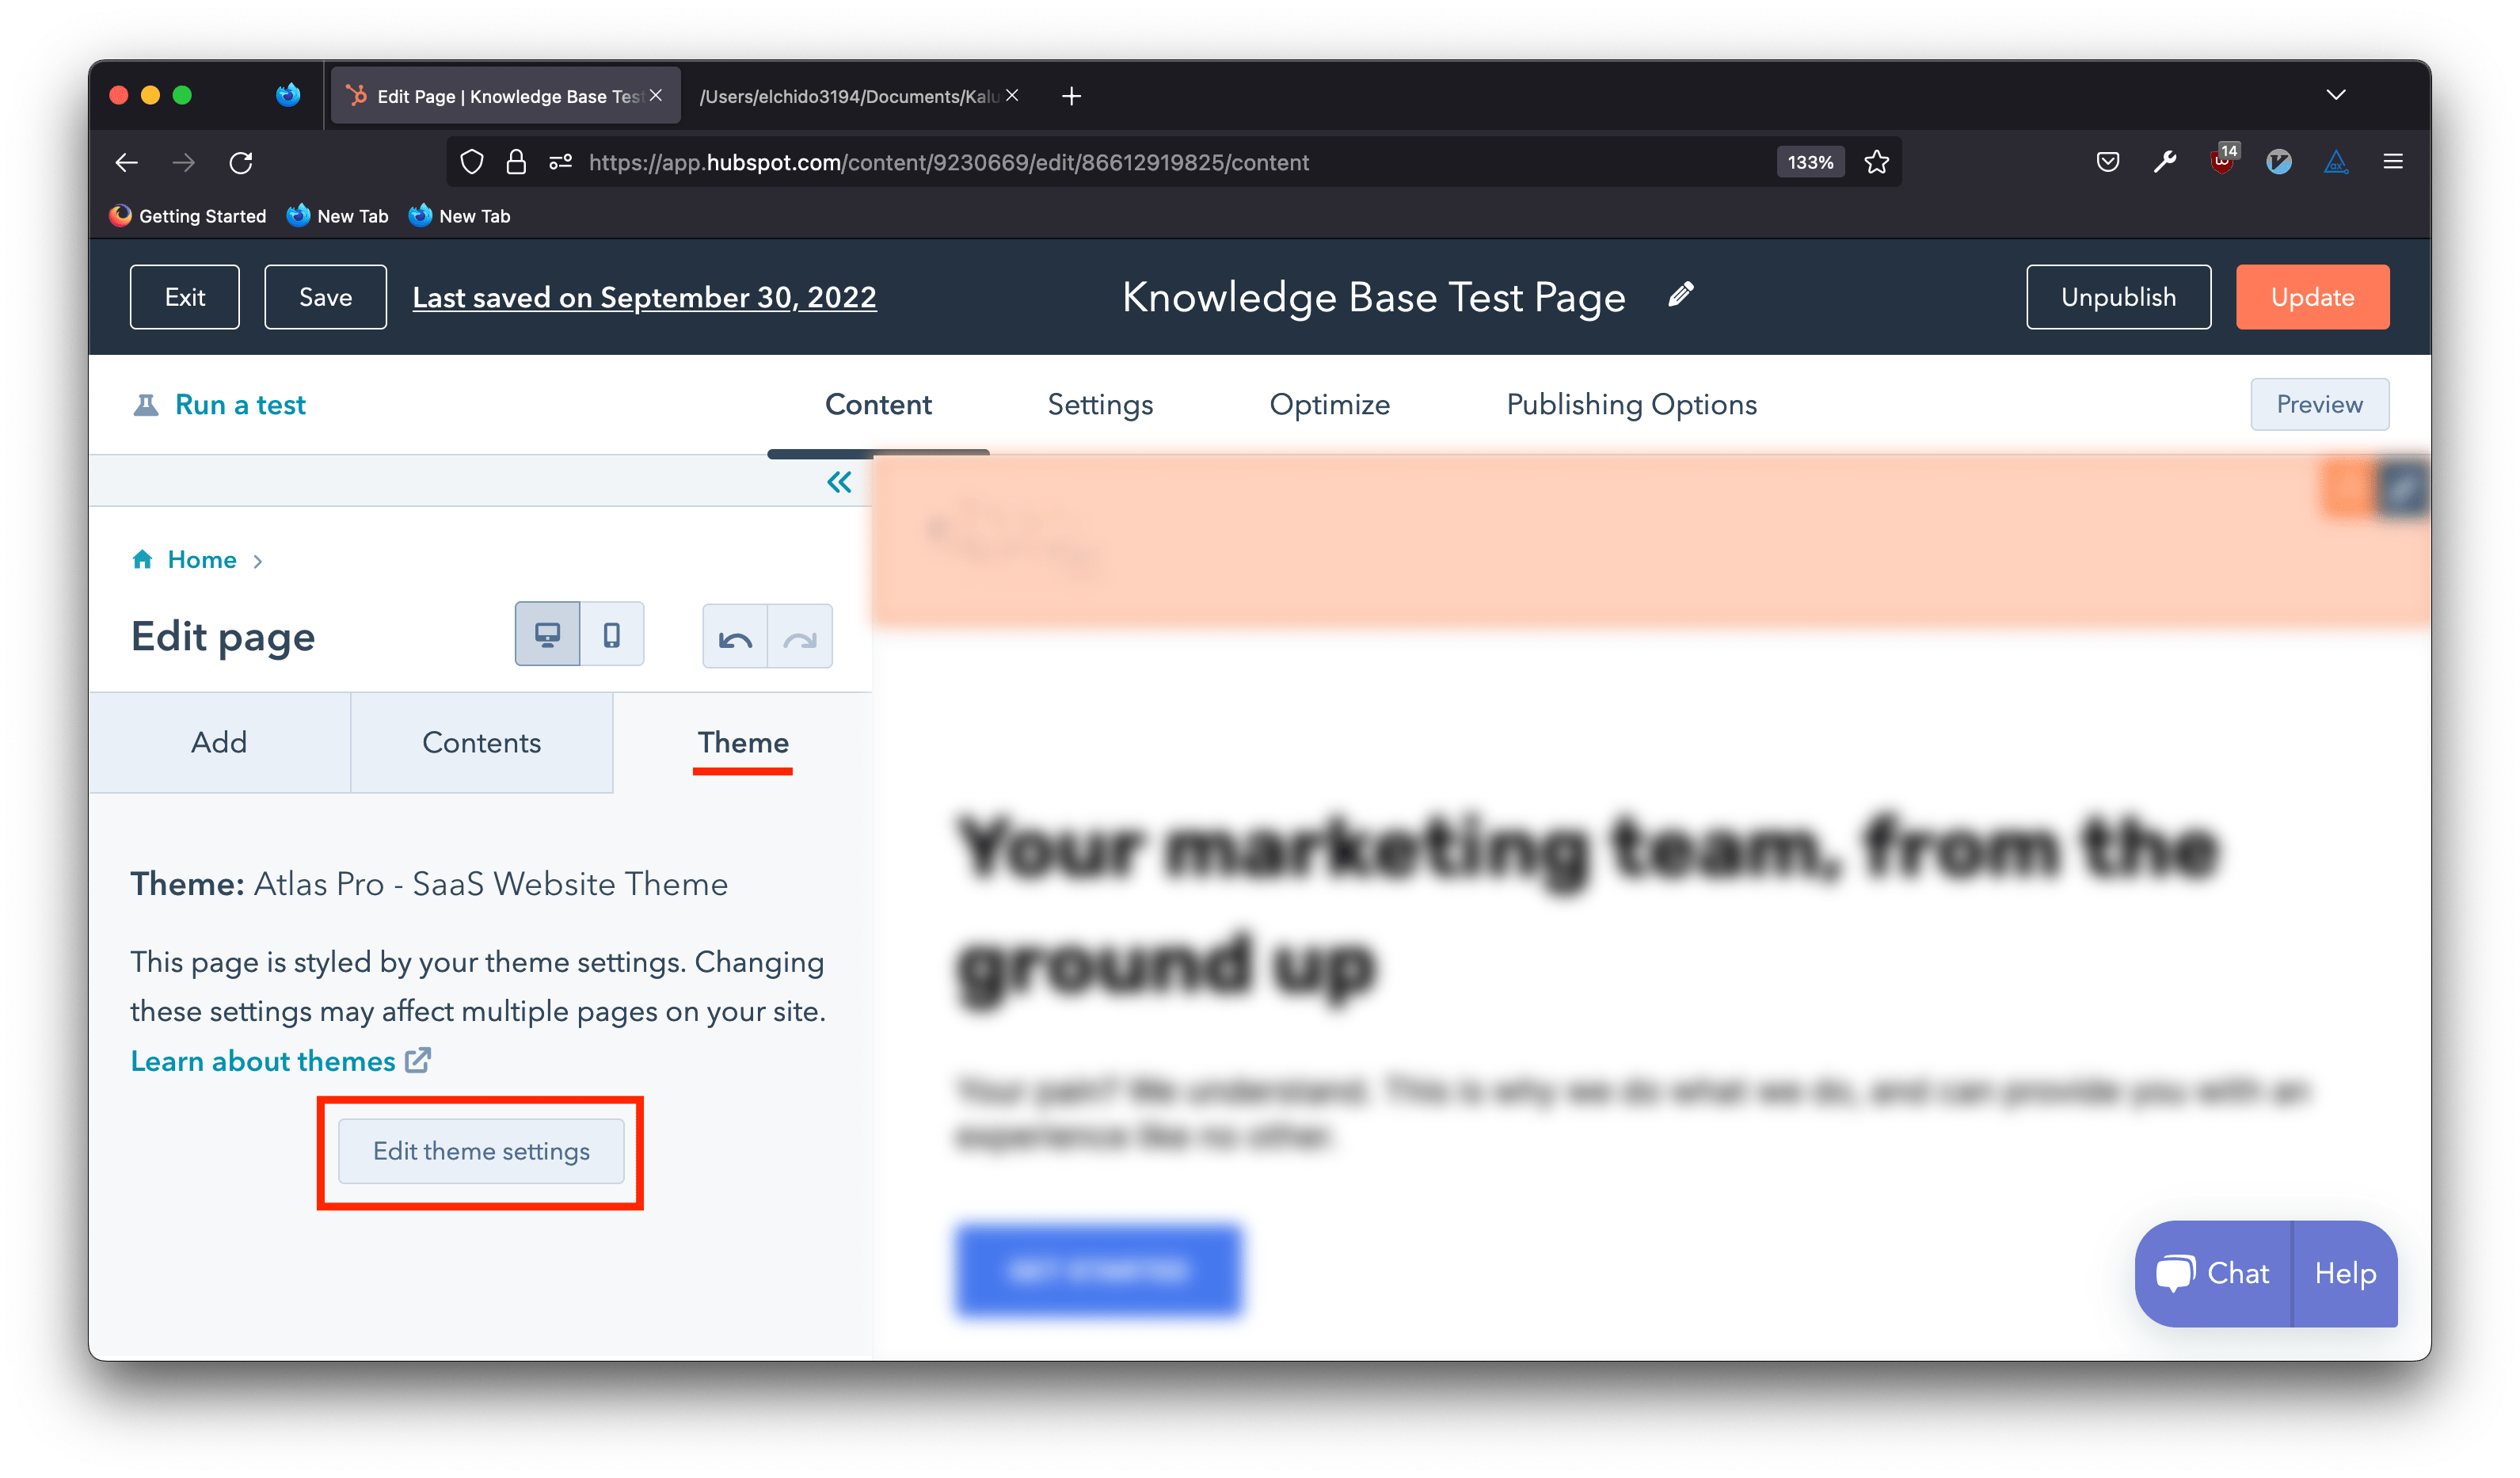The width and height of the screenshot is (2520, 1478).
Task: Click the 133% zoom level indicator
Action: coord(1810,162)
